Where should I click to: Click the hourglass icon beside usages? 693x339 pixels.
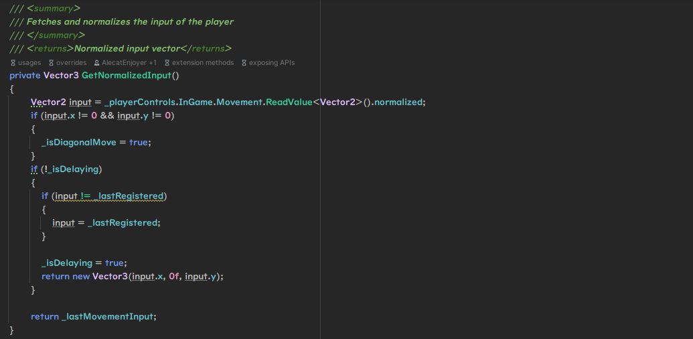click(x=13, y=62)
